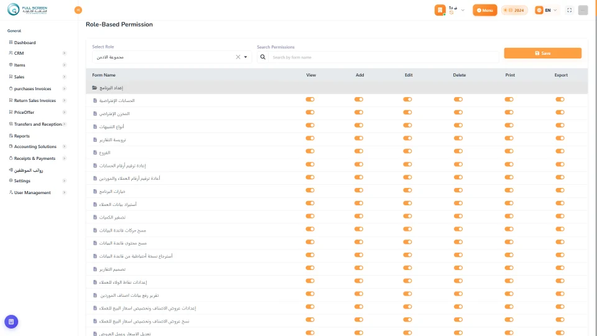Toggle View permission for خيارات البرنامج

point(310,190)
